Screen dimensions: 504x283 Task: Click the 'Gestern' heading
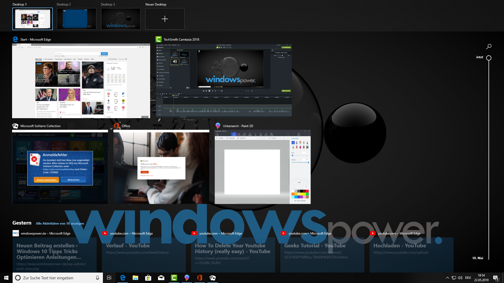coord(22,223)
